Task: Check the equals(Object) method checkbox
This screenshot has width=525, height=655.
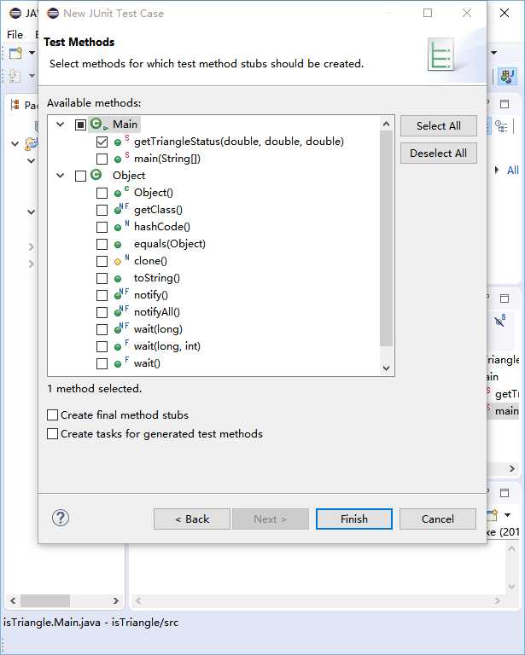Action: [x=102, y=244]
